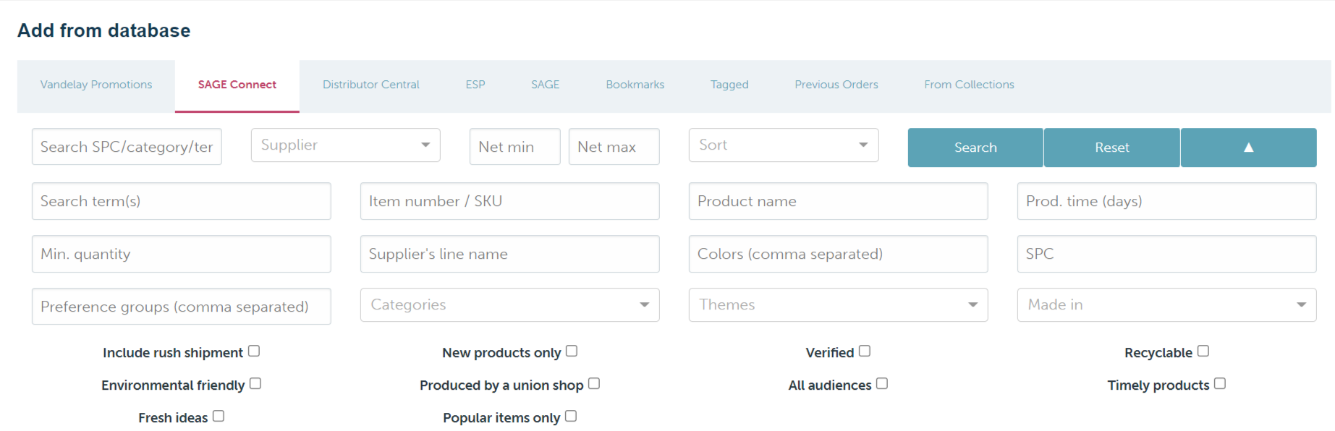This screenshot has height=431, width=1335.
Task: Open the Bookmarks tab
Action: point(635,85)
